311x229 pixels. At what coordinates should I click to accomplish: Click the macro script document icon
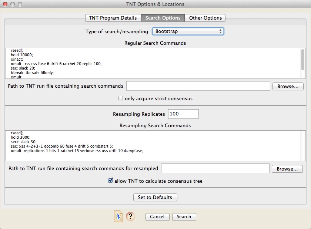[x=118, y=216]
